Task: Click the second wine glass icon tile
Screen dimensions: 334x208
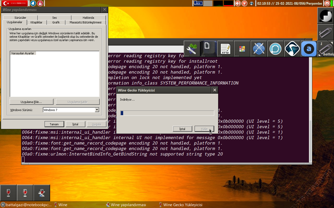Action: tap(25, 193)
